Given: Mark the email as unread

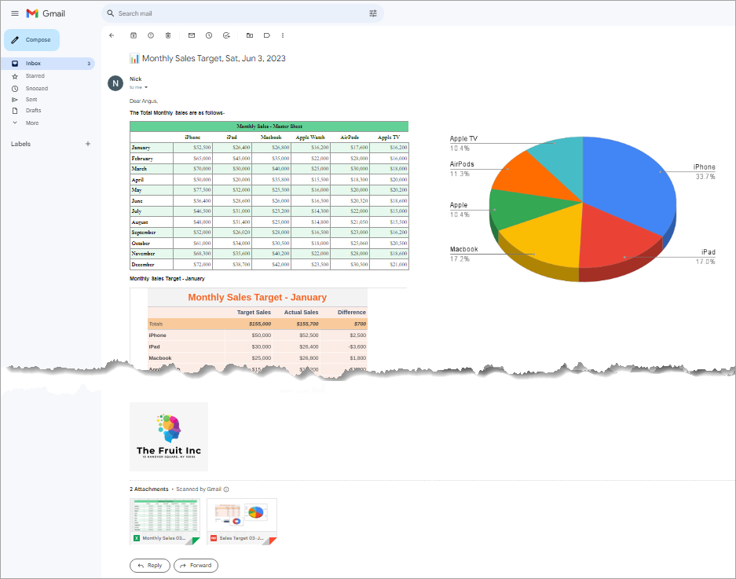Looking at the screenshot, I should [x=190, y=35].
